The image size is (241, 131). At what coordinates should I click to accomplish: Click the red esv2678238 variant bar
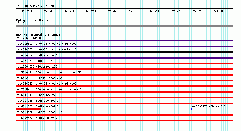click(x=125, y=92)
